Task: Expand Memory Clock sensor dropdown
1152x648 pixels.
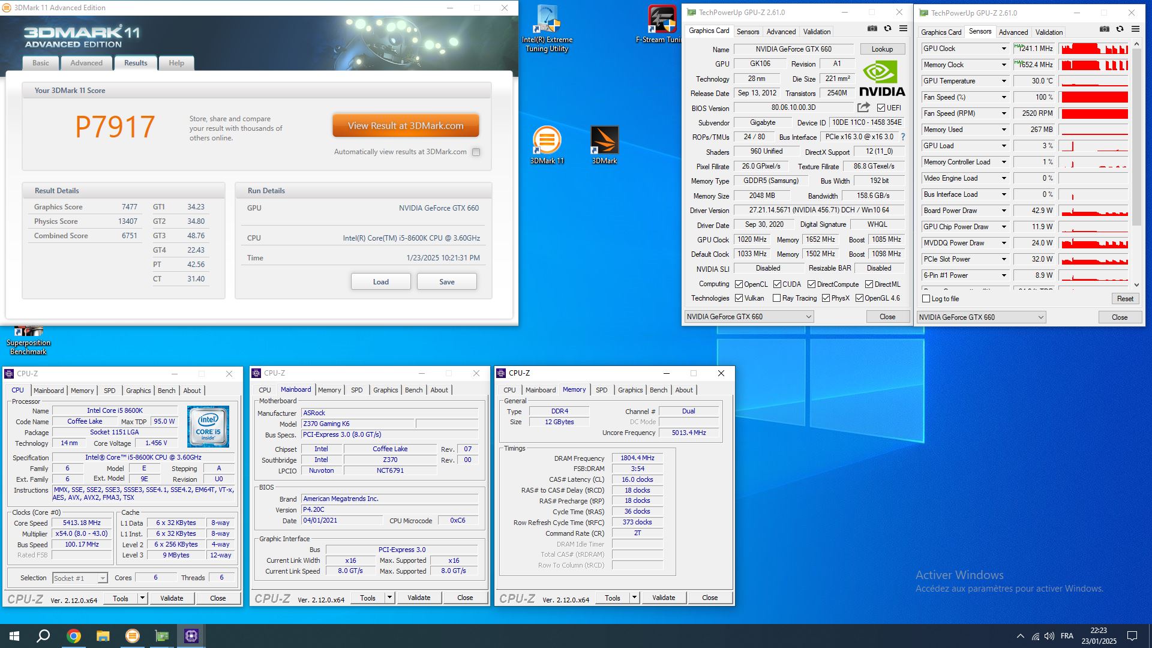Action: (x=1003, y=65)
